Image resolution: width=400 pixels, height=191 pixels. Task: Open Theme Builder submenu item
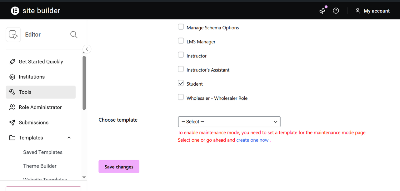[40, 166]
